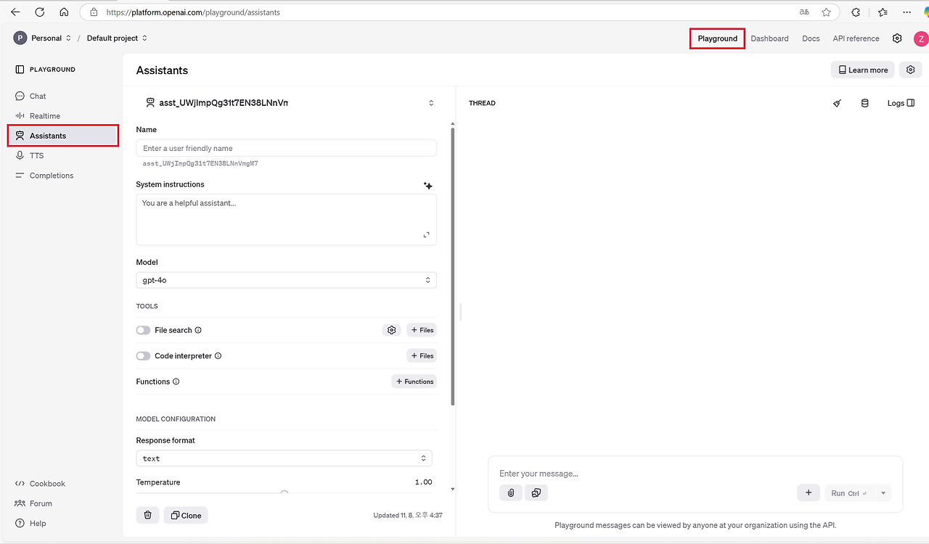
Task: Click the browser home icon
Action: [64, 12]
